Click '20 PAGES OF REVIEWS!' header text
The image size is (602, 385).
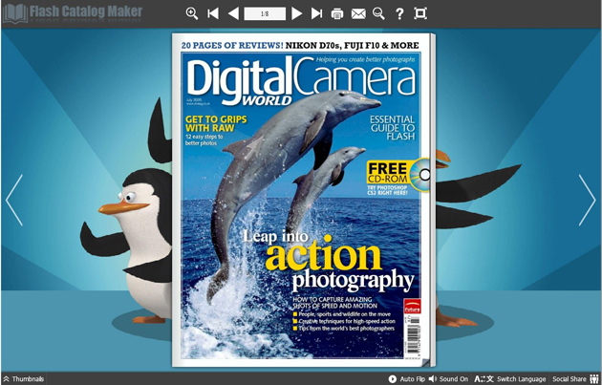coord(232,45)
